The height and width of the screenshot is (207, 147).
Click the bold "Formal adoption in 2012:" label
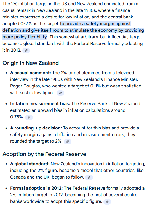(36, 188)
